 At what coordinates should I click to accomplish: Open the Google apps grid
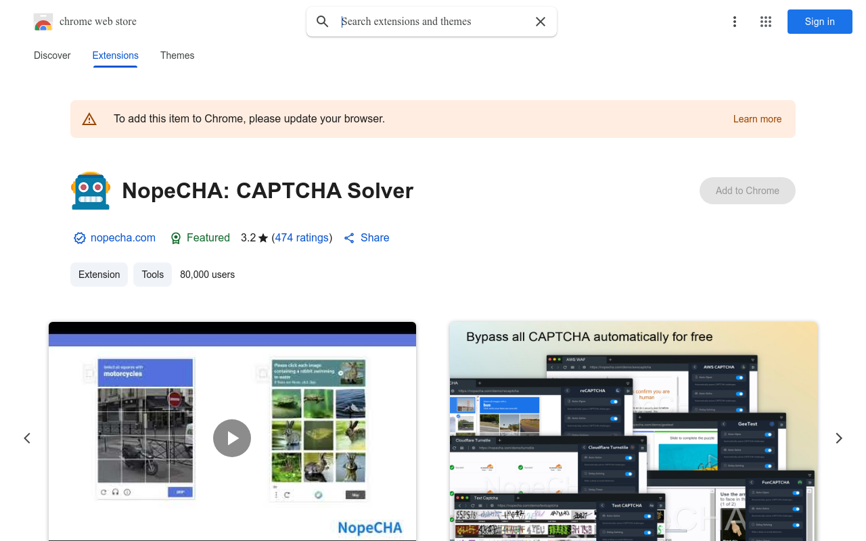pos(766,22)
